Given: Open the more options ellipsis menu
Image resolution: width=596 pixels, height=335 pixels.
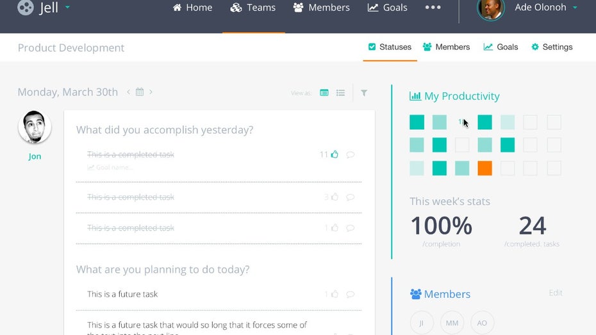Looking at the screenshot, I should 433,8.
